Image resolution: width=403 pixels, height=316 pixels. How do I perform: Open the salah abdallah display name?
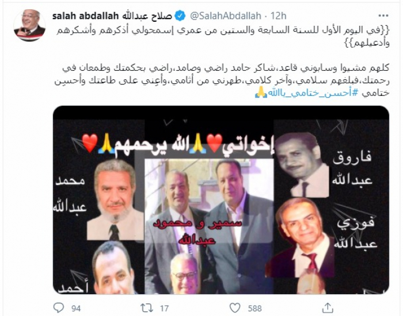point(112,16)
